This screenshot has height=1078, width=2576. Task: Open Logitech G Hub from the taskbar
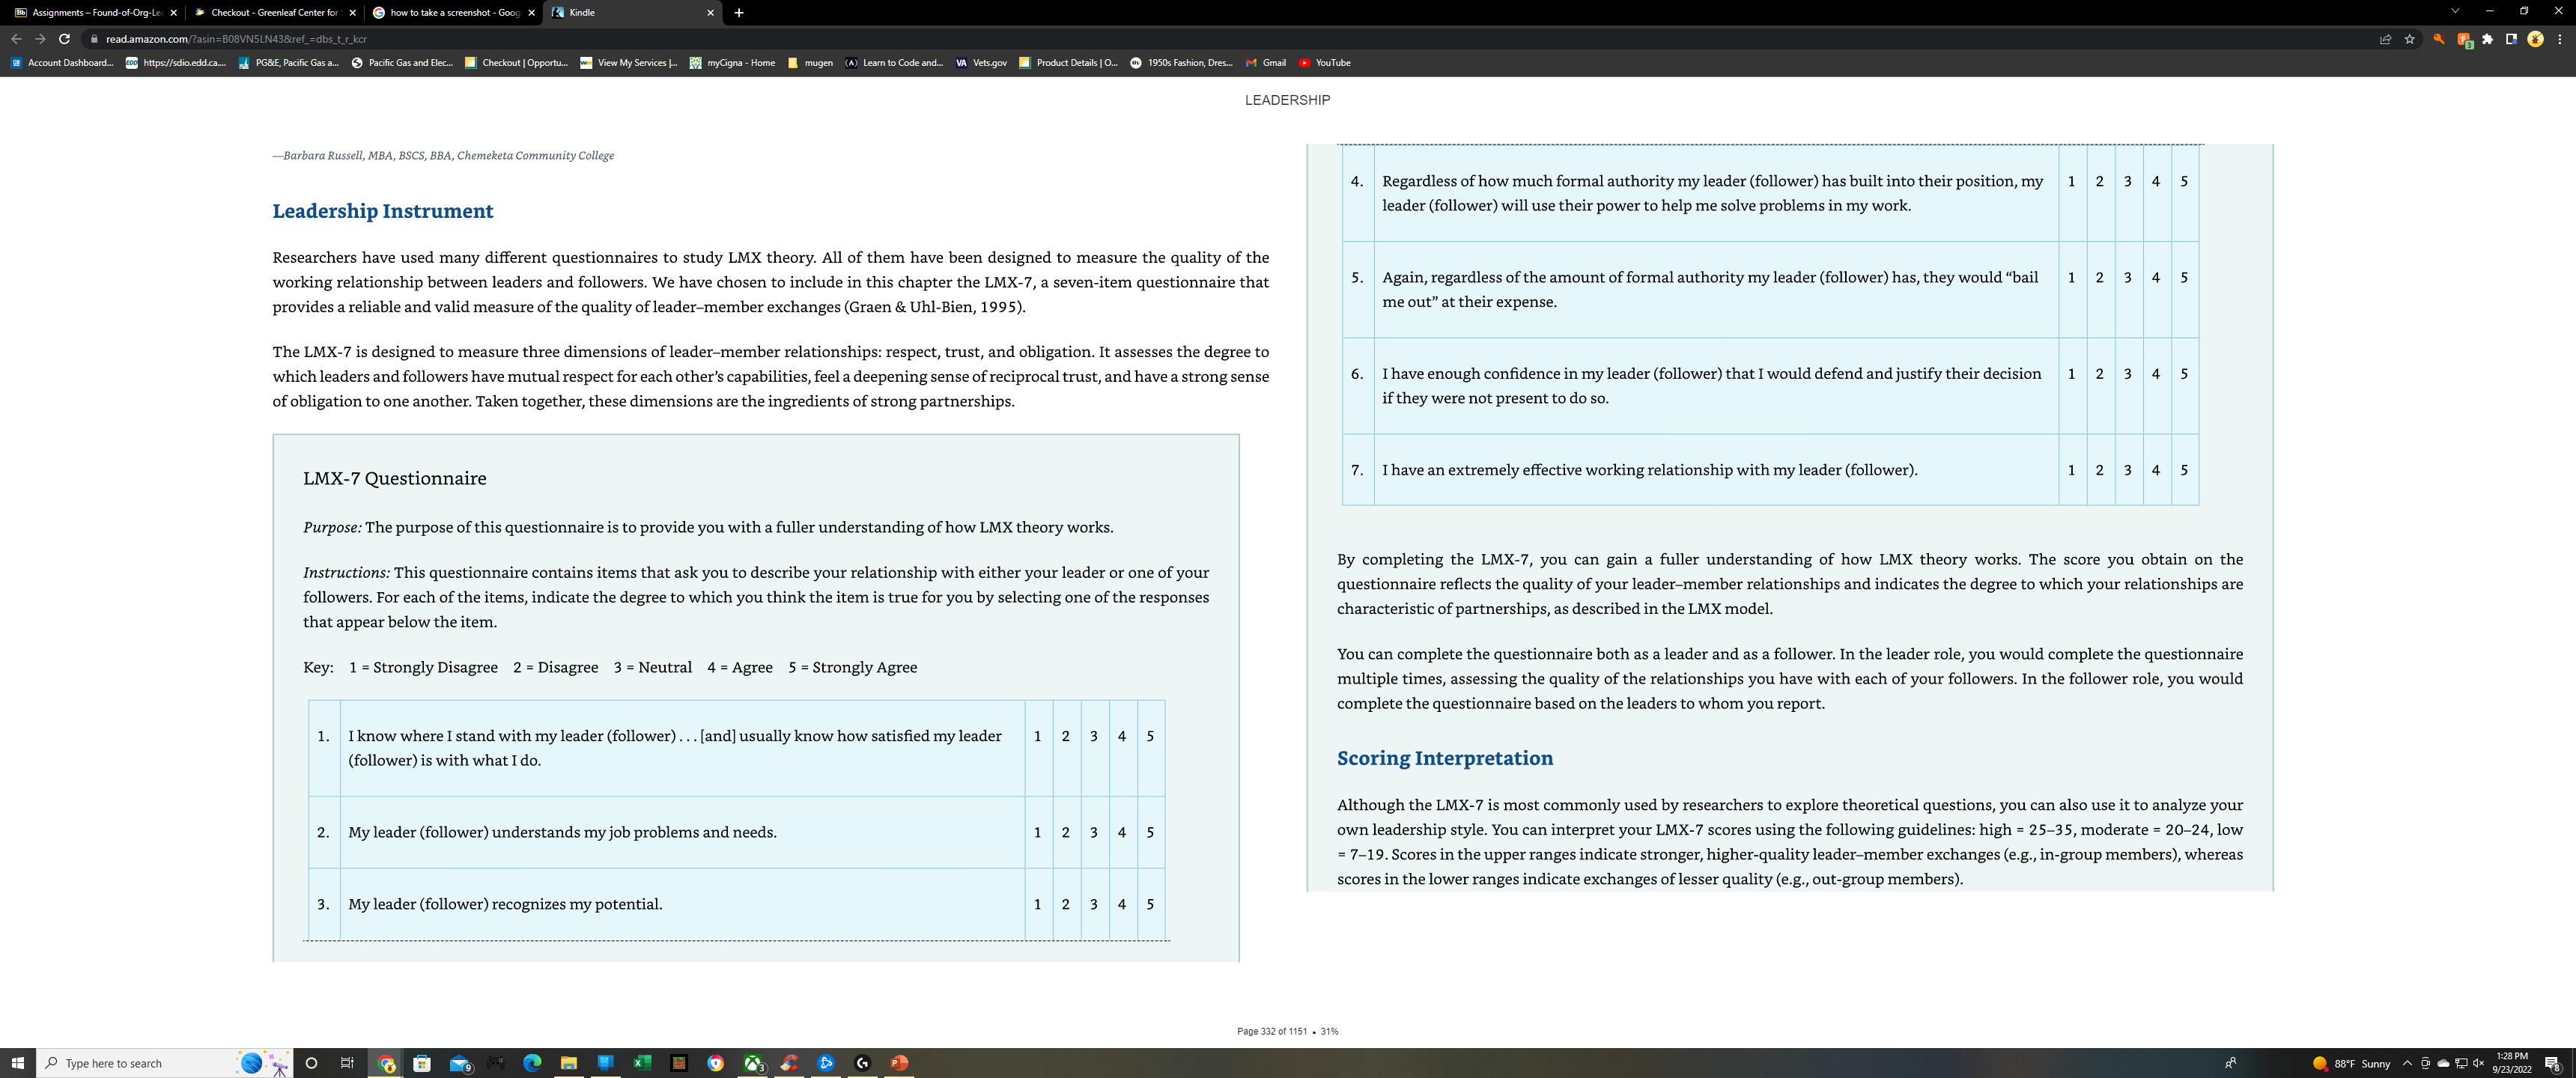pyautogui.click(x=863, y=1063)
